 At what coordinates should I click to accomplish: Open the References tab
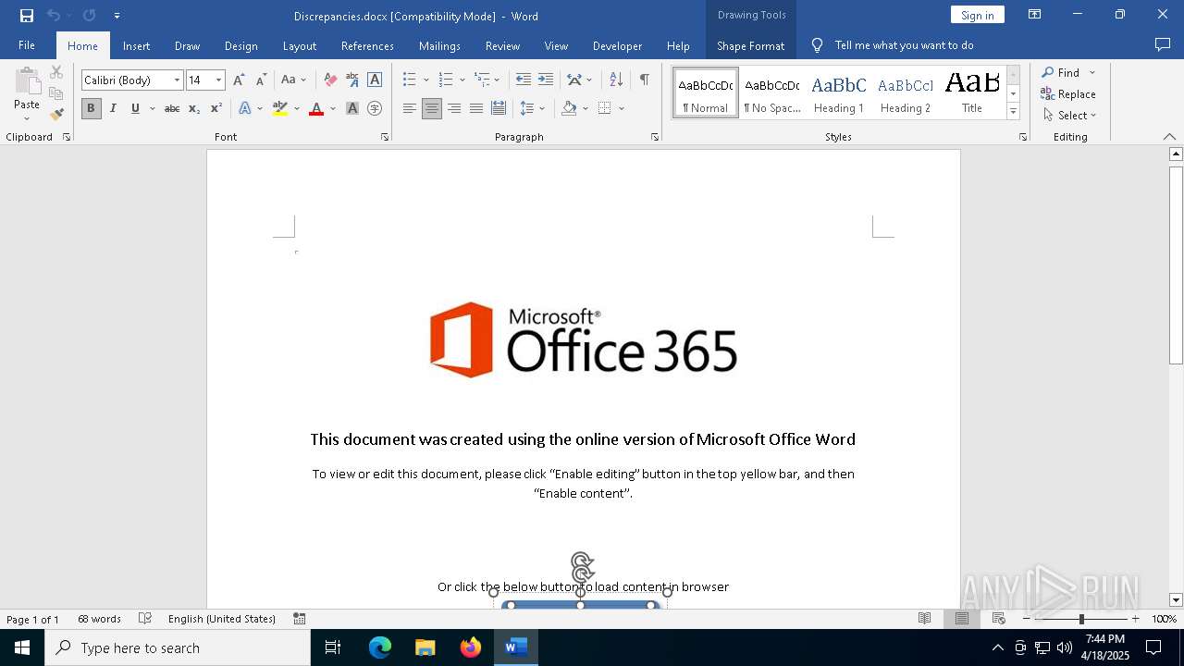367,45
